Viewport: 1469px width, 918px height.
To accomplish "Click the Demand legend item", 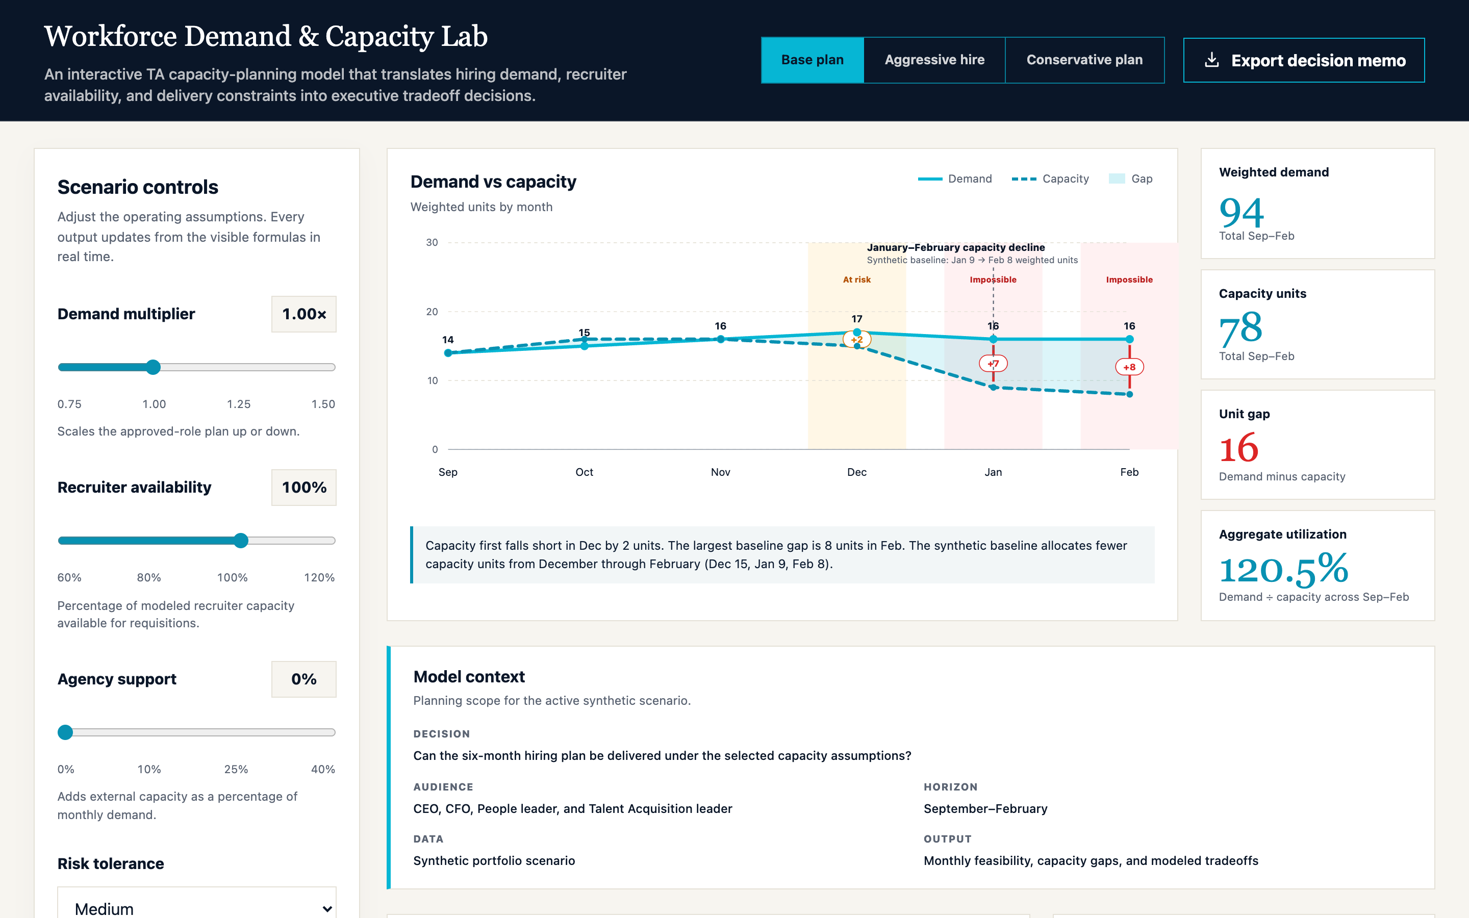I will click(x=955, y=178).
